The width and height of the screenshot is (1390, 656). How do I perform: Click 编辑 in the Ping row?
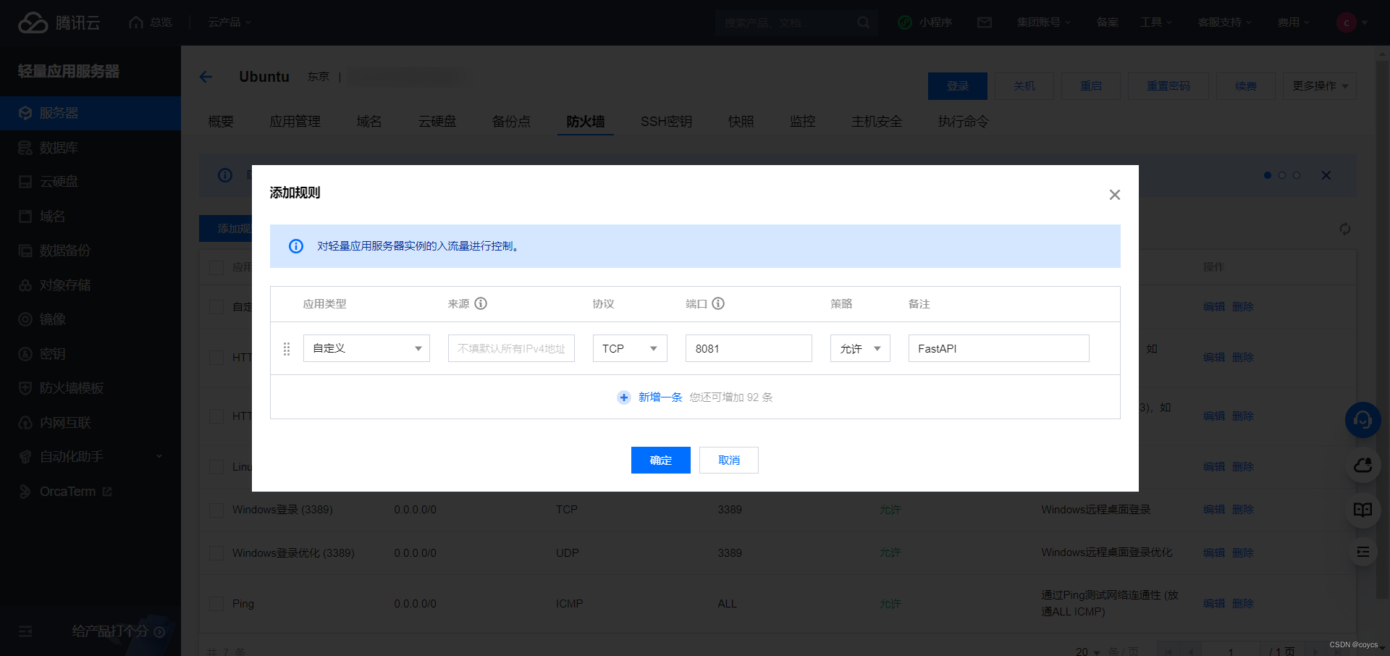coord(1214,604)
